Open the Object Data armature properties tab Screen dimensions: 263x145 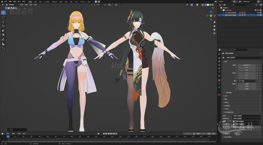click(x=219, y=91)
